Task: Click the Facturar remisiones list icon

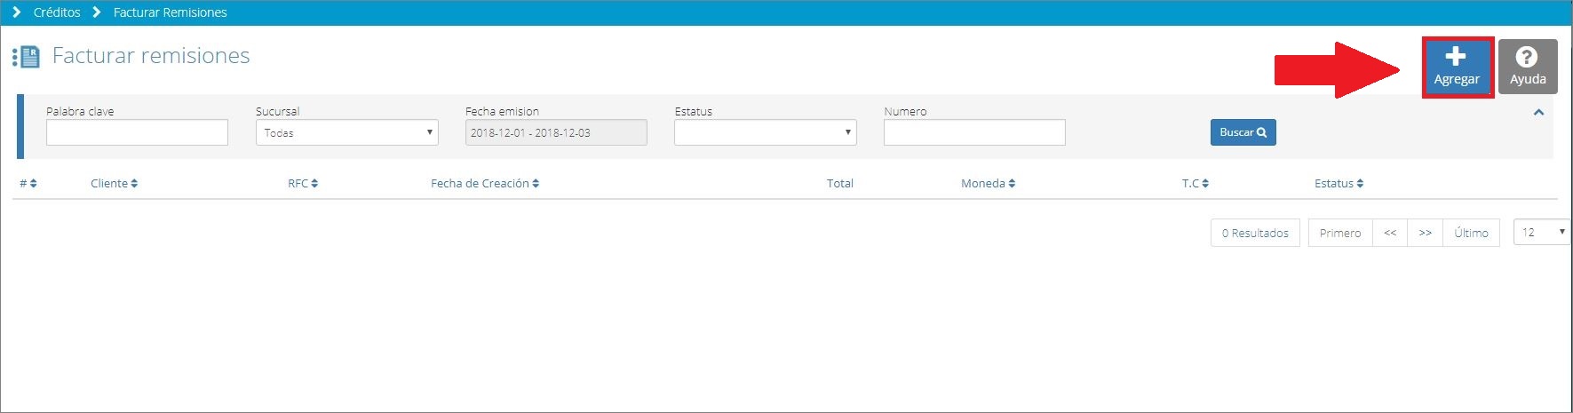Action: 26,57
